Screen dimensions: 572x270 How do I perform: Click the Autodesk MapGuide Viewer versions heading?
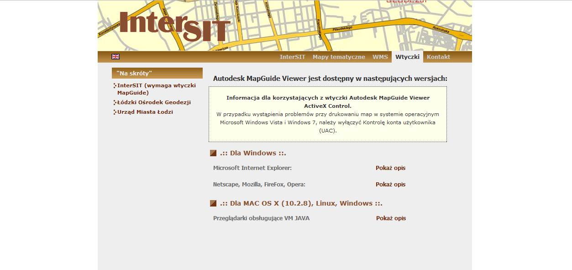[330, 79]
